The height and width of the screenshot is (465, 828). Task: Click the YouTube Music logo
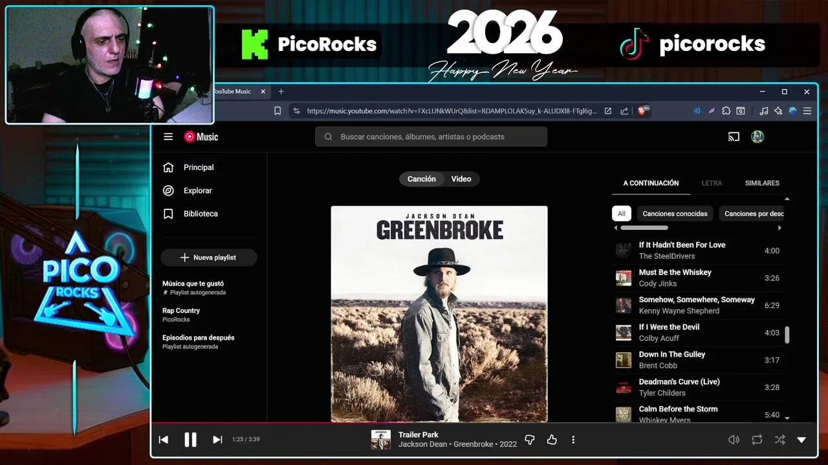click(x=201, y=136)
